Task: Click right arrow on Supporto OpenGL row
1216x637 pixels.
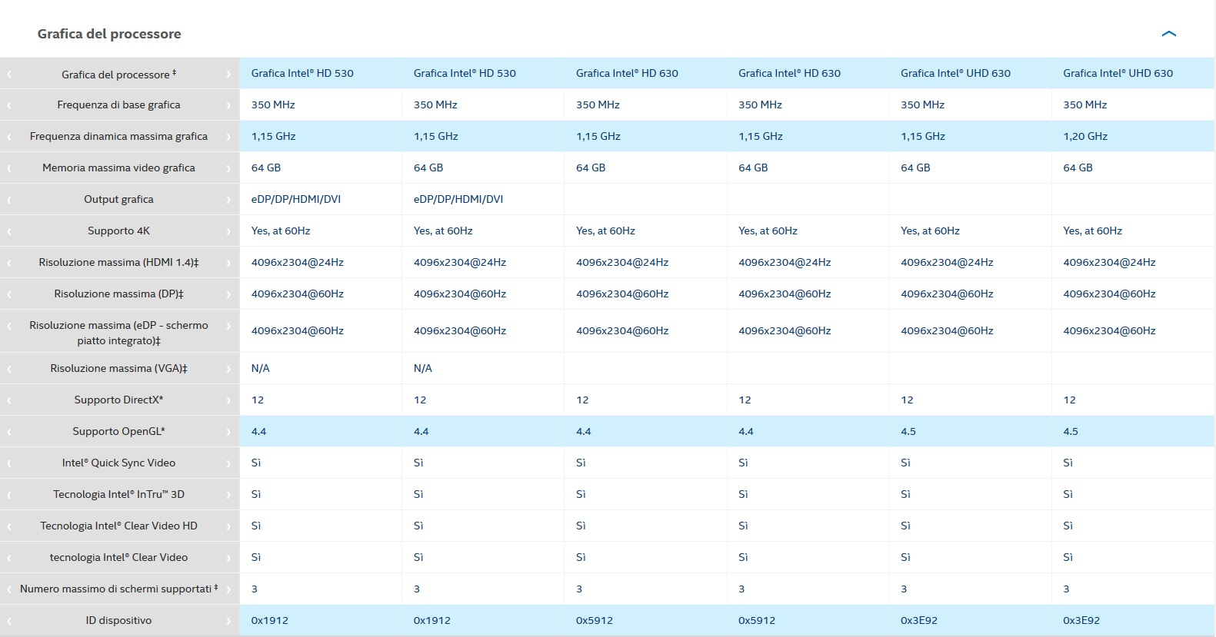Action: (228, 432)
